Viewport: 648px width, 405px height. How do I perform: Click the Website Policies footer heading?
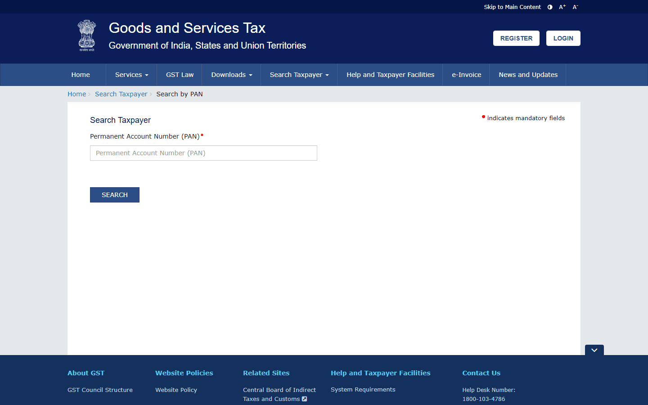pos(184,373)
